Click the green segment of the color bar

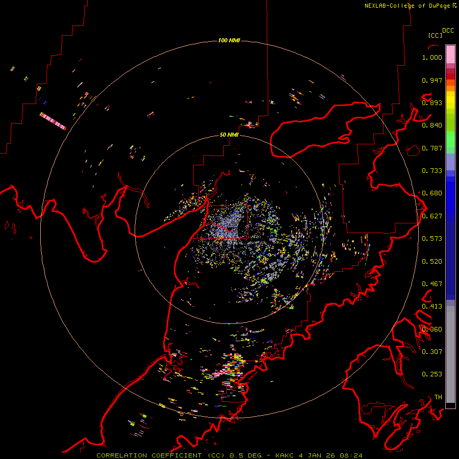[x=450, y=139]
